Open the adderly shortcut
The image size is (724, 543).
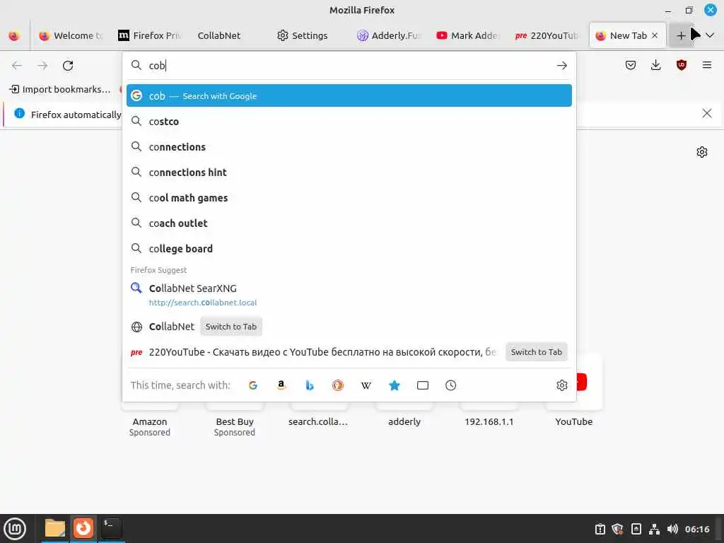click(404, 421)
